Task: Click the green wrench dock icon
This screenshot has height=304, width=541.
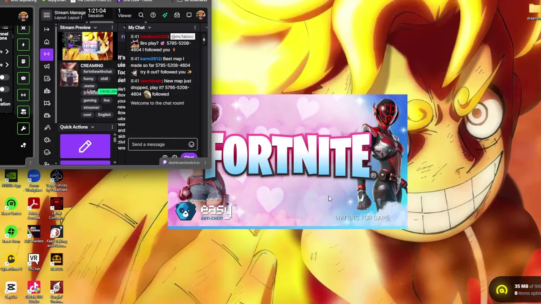Action: [23, 128]
